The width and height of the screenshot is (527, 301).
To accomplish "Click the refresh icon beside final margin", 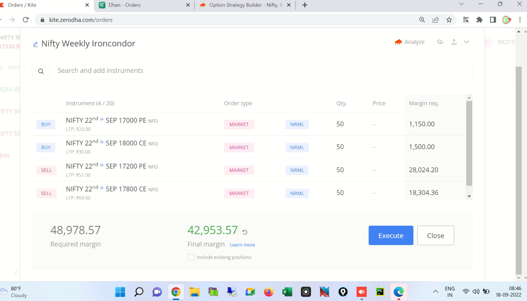I will pyautogui.click(x=245, y=232).
